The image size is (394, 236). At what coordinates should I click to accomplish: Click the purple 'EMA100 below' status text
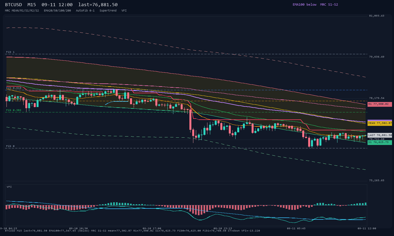[x=305, y=4]
